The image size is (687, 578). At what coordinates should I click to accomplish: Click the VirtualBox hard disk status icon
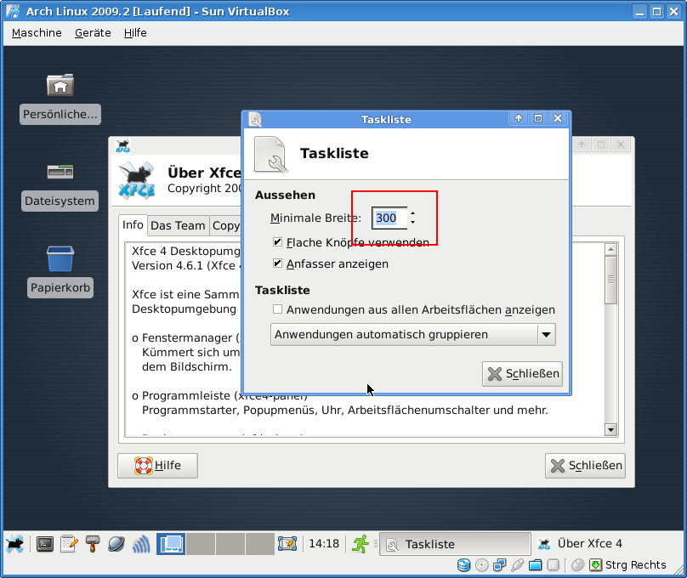pos(463,565)
